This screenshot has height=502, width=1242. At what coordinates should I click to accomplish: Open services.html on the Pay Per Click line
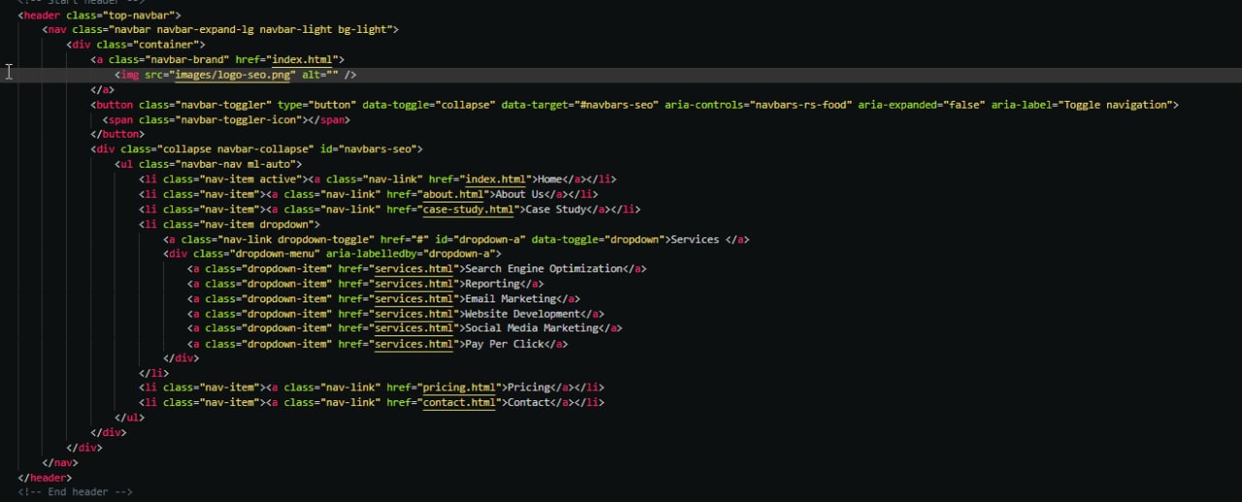click(414, 344)
